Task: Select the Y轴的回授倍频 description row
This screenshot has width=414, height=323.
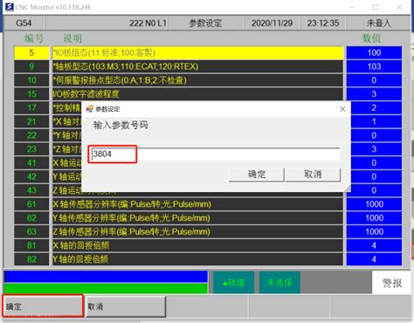Action: coord(197,259)
